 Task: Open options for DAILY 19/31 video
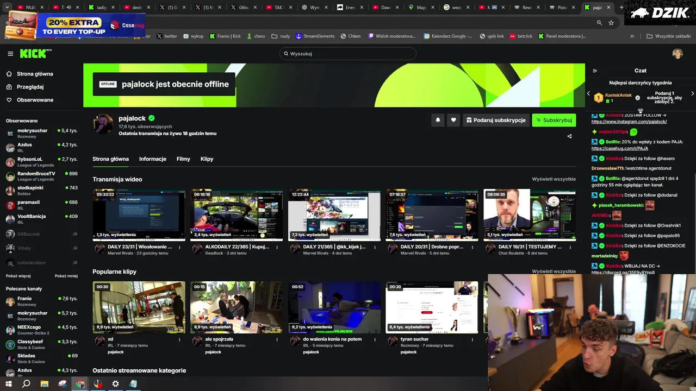pos(570,247)
